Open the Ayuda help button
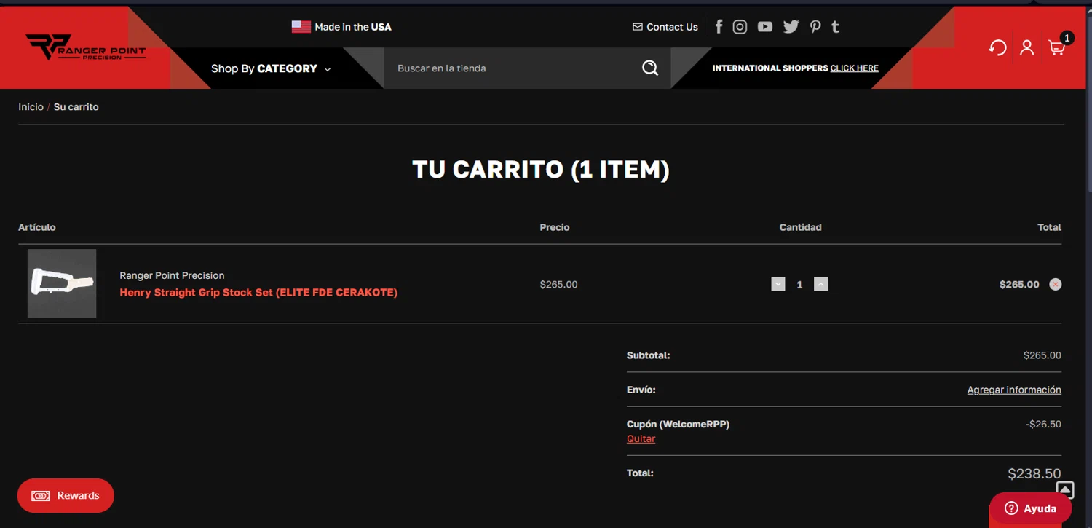 coord(1030,508)
